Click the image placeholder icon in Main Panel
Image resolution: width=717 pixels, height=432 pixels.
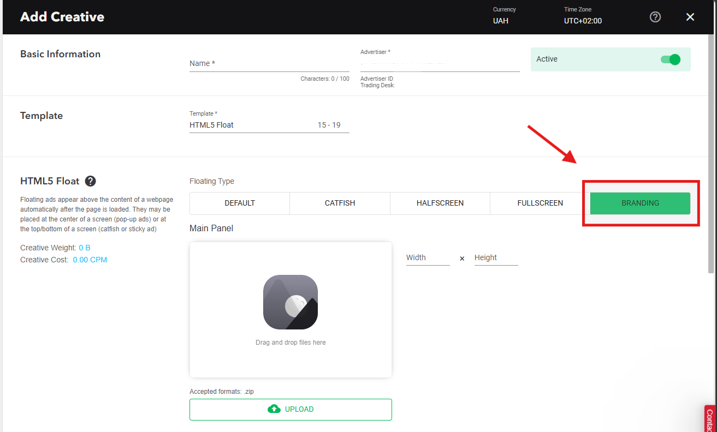[x=291, y=302]
